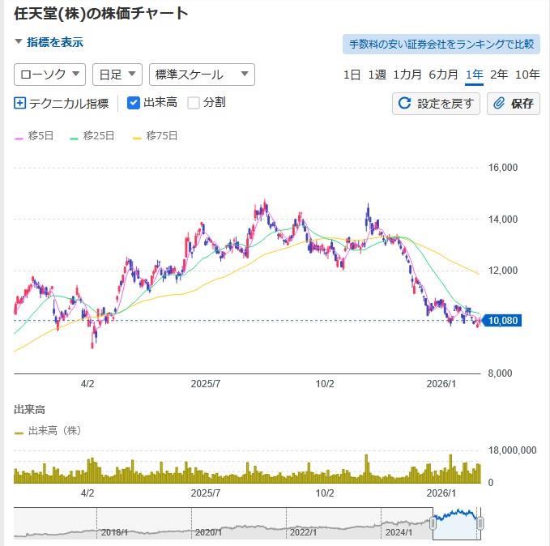Select the 10年 period tab

527,75
